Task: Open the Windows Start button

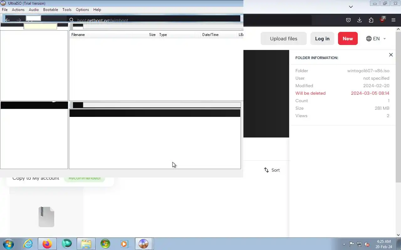Action: tap(8, 244)
